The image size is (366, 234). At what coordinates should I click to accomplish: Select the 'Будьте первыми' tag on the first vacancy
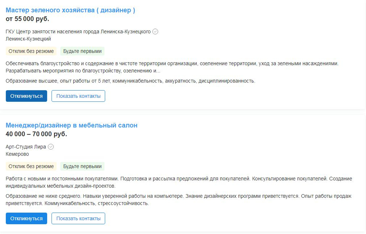[82, 51]
